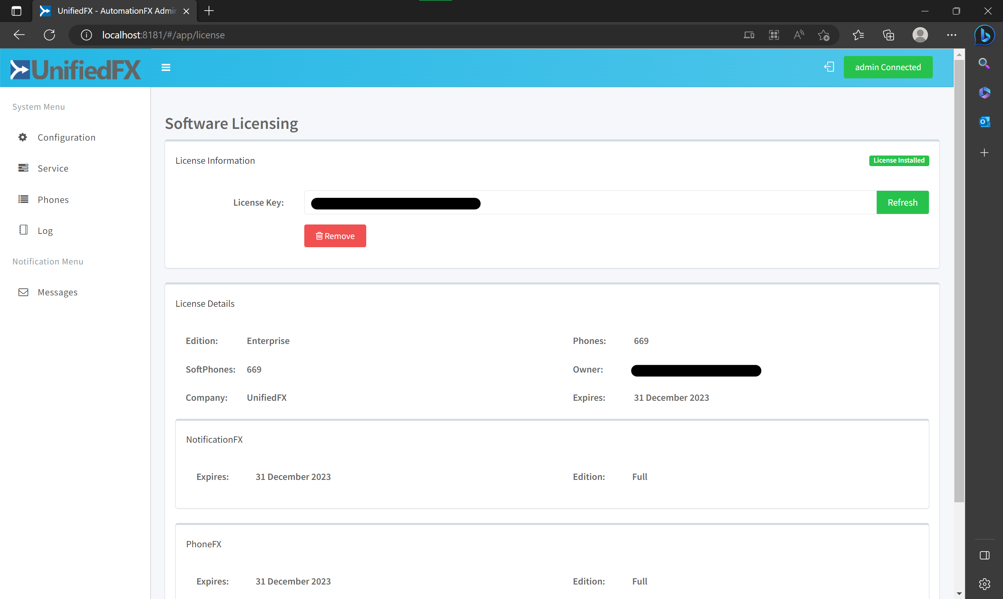Close the UnifiedFX browser tab

click(x=186, y=11)
